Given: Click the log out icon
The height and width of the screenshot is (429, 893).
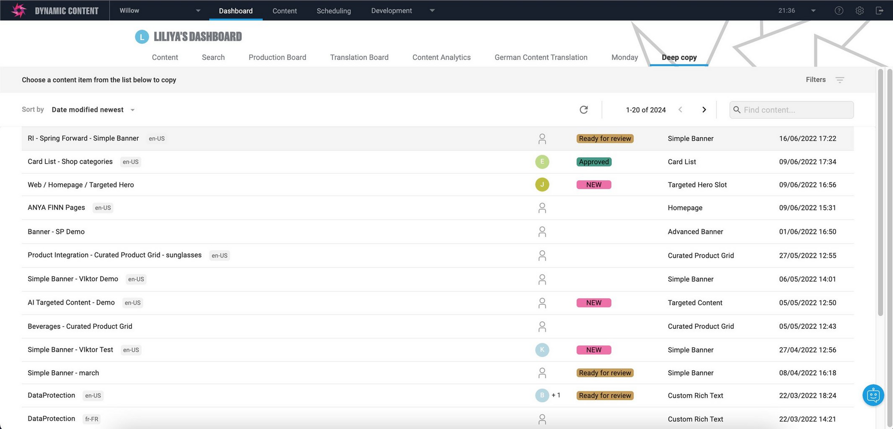Looking at the screenshot, I should point(879,10).
